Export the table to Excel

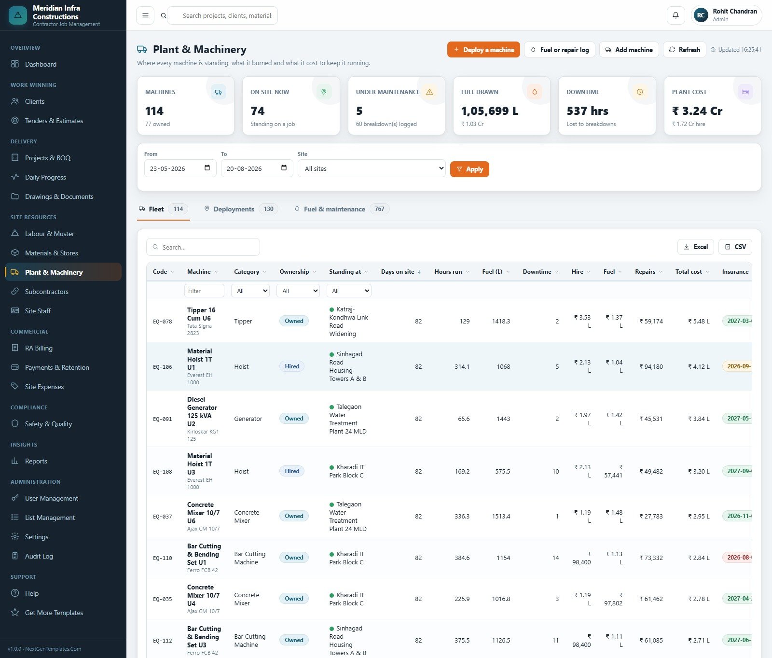point(696,247)
